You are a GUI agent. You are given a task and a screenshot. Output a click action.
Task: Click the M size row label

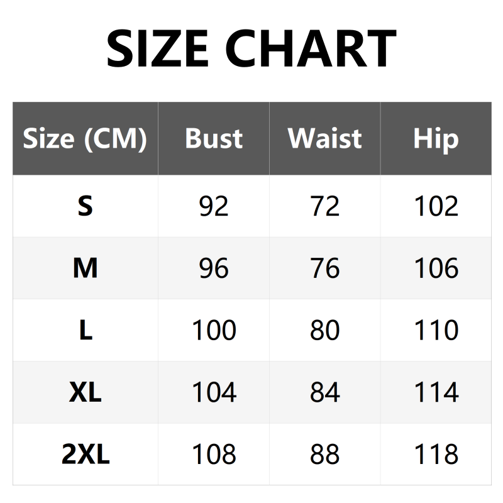[85, 268]
